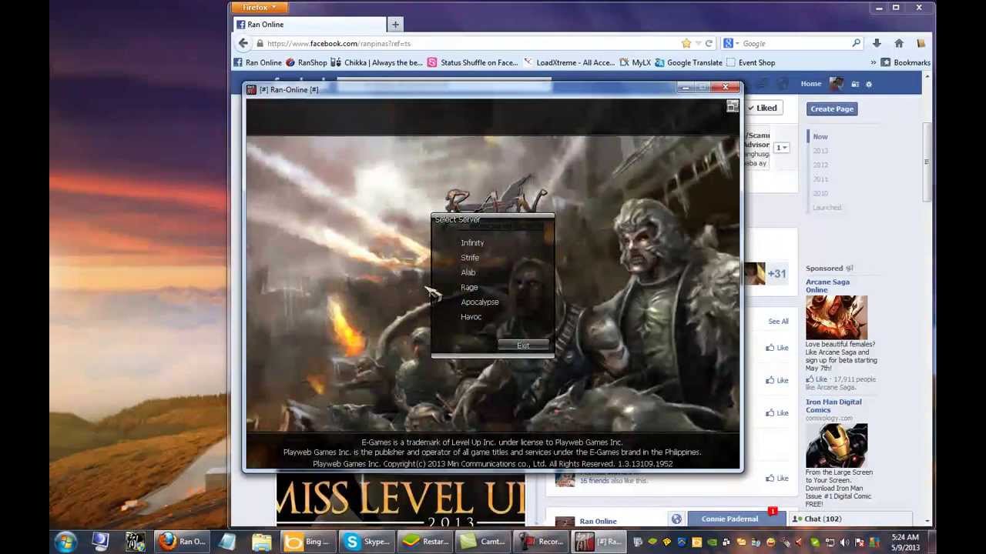Open the Firefox downloads arrow icon
This screenshot has width=986, height=554.
[877, 44]
